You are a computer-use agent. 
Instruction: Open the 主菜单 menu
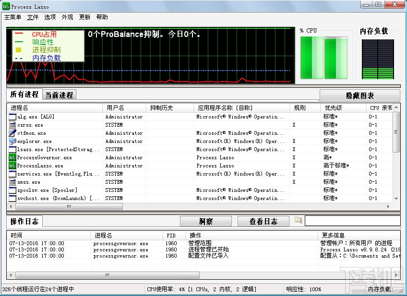12,17
